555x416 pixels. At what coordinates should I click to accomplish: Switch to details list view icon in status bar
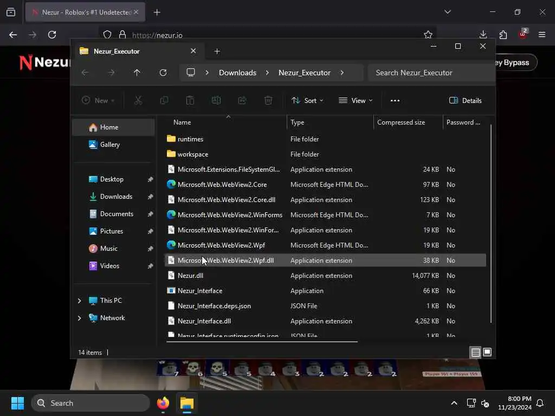(475, 352)
